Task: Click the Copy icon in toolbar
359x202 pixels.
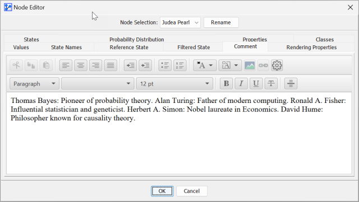Action: click(31, 65)
